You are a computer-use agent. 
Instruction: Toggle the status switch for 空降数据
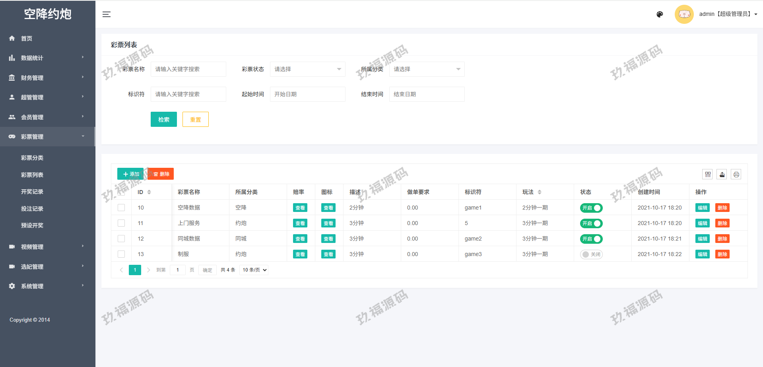591,208
